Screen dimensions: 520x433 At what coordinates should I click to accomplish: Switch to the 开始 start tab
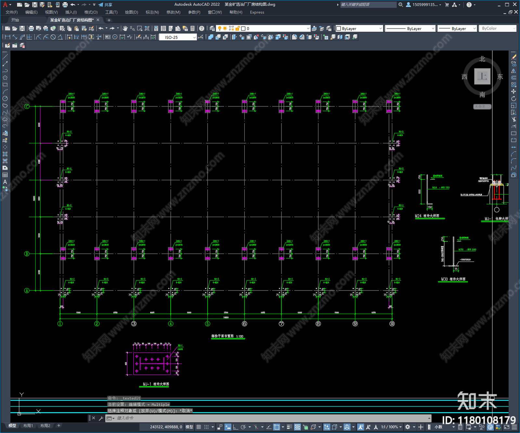tap(15, 20)
